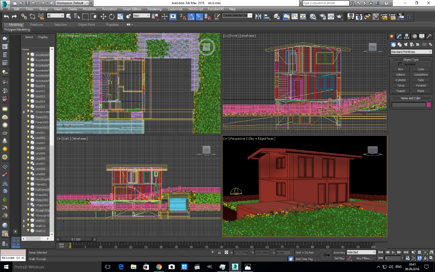
Task: Click the magenta object color swatch
Action: click(429, 105)
